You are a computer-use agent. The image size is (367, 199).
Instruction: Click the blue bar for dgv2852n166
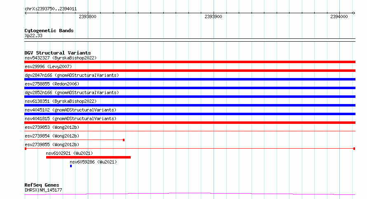[190, 97]
